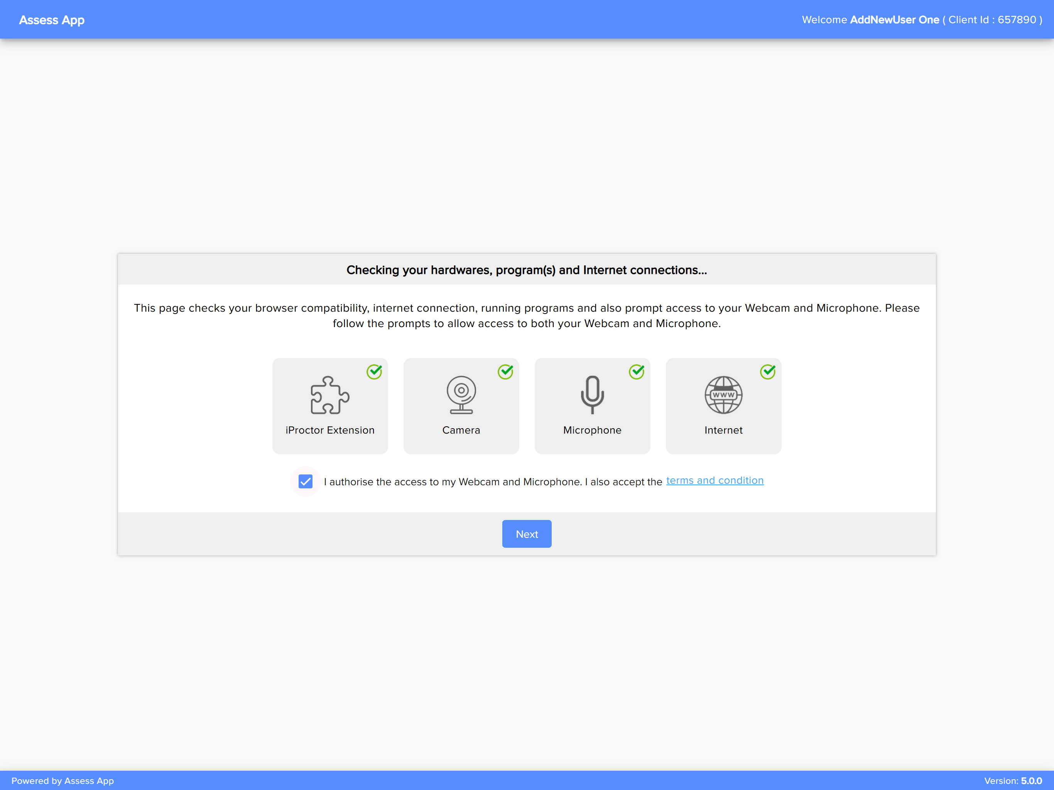
Task: Uncheck the webcam and microphone authorisation checkbox
Action: point(306,481)
